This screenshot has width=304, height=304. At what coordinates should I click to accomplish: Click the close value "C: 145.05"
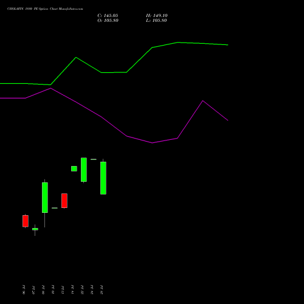point(108,16)
